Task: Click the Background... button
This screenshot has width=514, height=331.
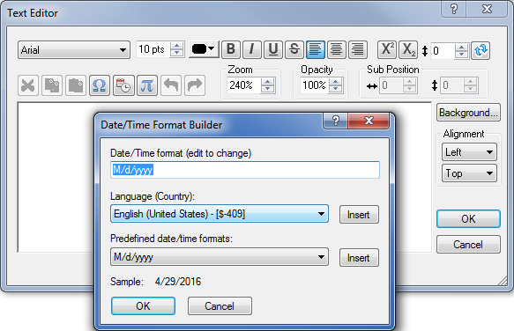Action: pos(468,113)
